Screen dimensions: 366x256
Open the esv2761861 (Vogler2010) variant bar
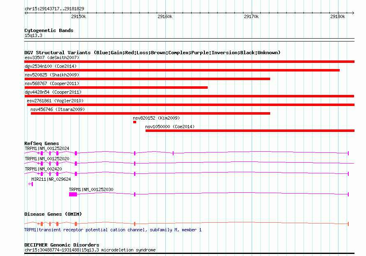pyautogui.click(x=191, y=105)
